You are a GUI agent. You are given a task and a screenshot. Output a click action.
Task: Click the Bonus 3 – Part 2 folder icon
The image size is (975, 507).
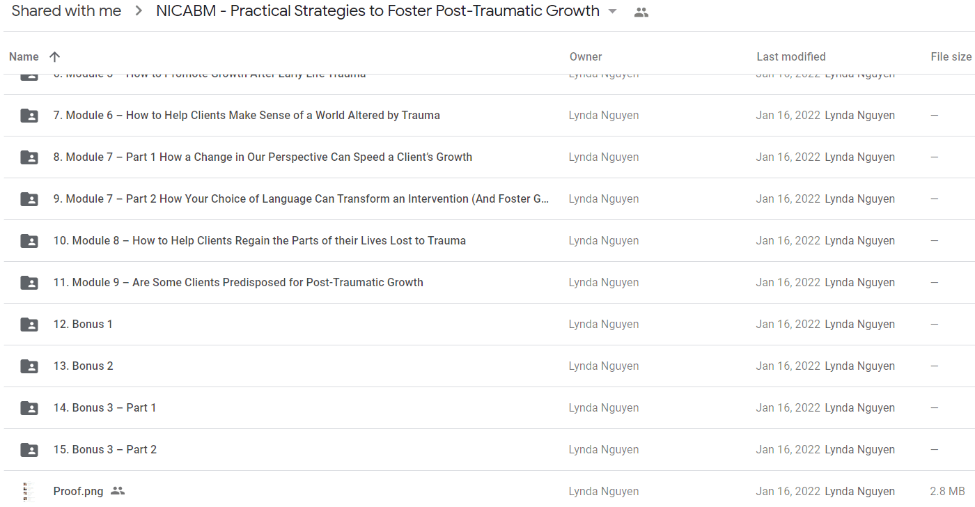(x=29, y=450)
